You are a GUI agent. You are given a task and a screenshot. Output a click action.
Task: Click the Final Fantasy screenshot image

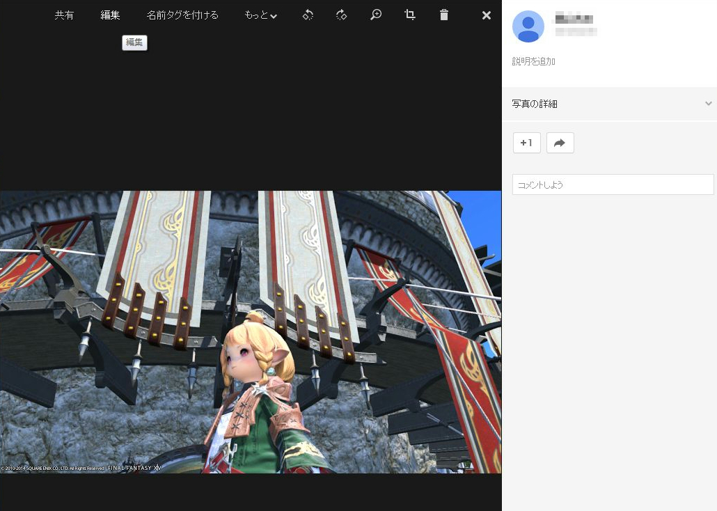pyautogui.click(x=251, y=332)
